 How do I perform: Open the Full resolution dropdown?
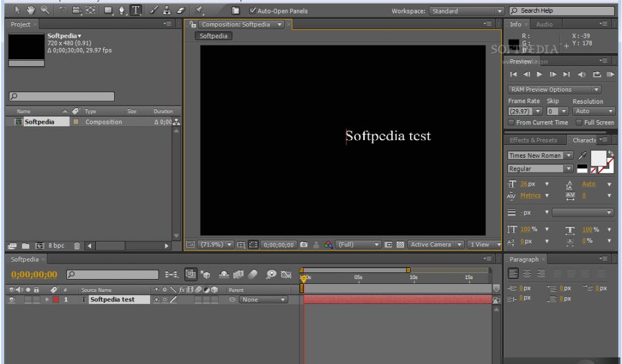coord(358,244)
